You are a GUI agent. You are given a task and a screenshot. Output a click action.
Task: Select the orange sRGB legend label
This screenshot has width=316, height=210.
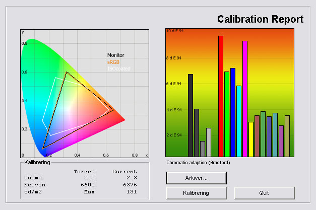pyautogui.click(x=113, y=62)
